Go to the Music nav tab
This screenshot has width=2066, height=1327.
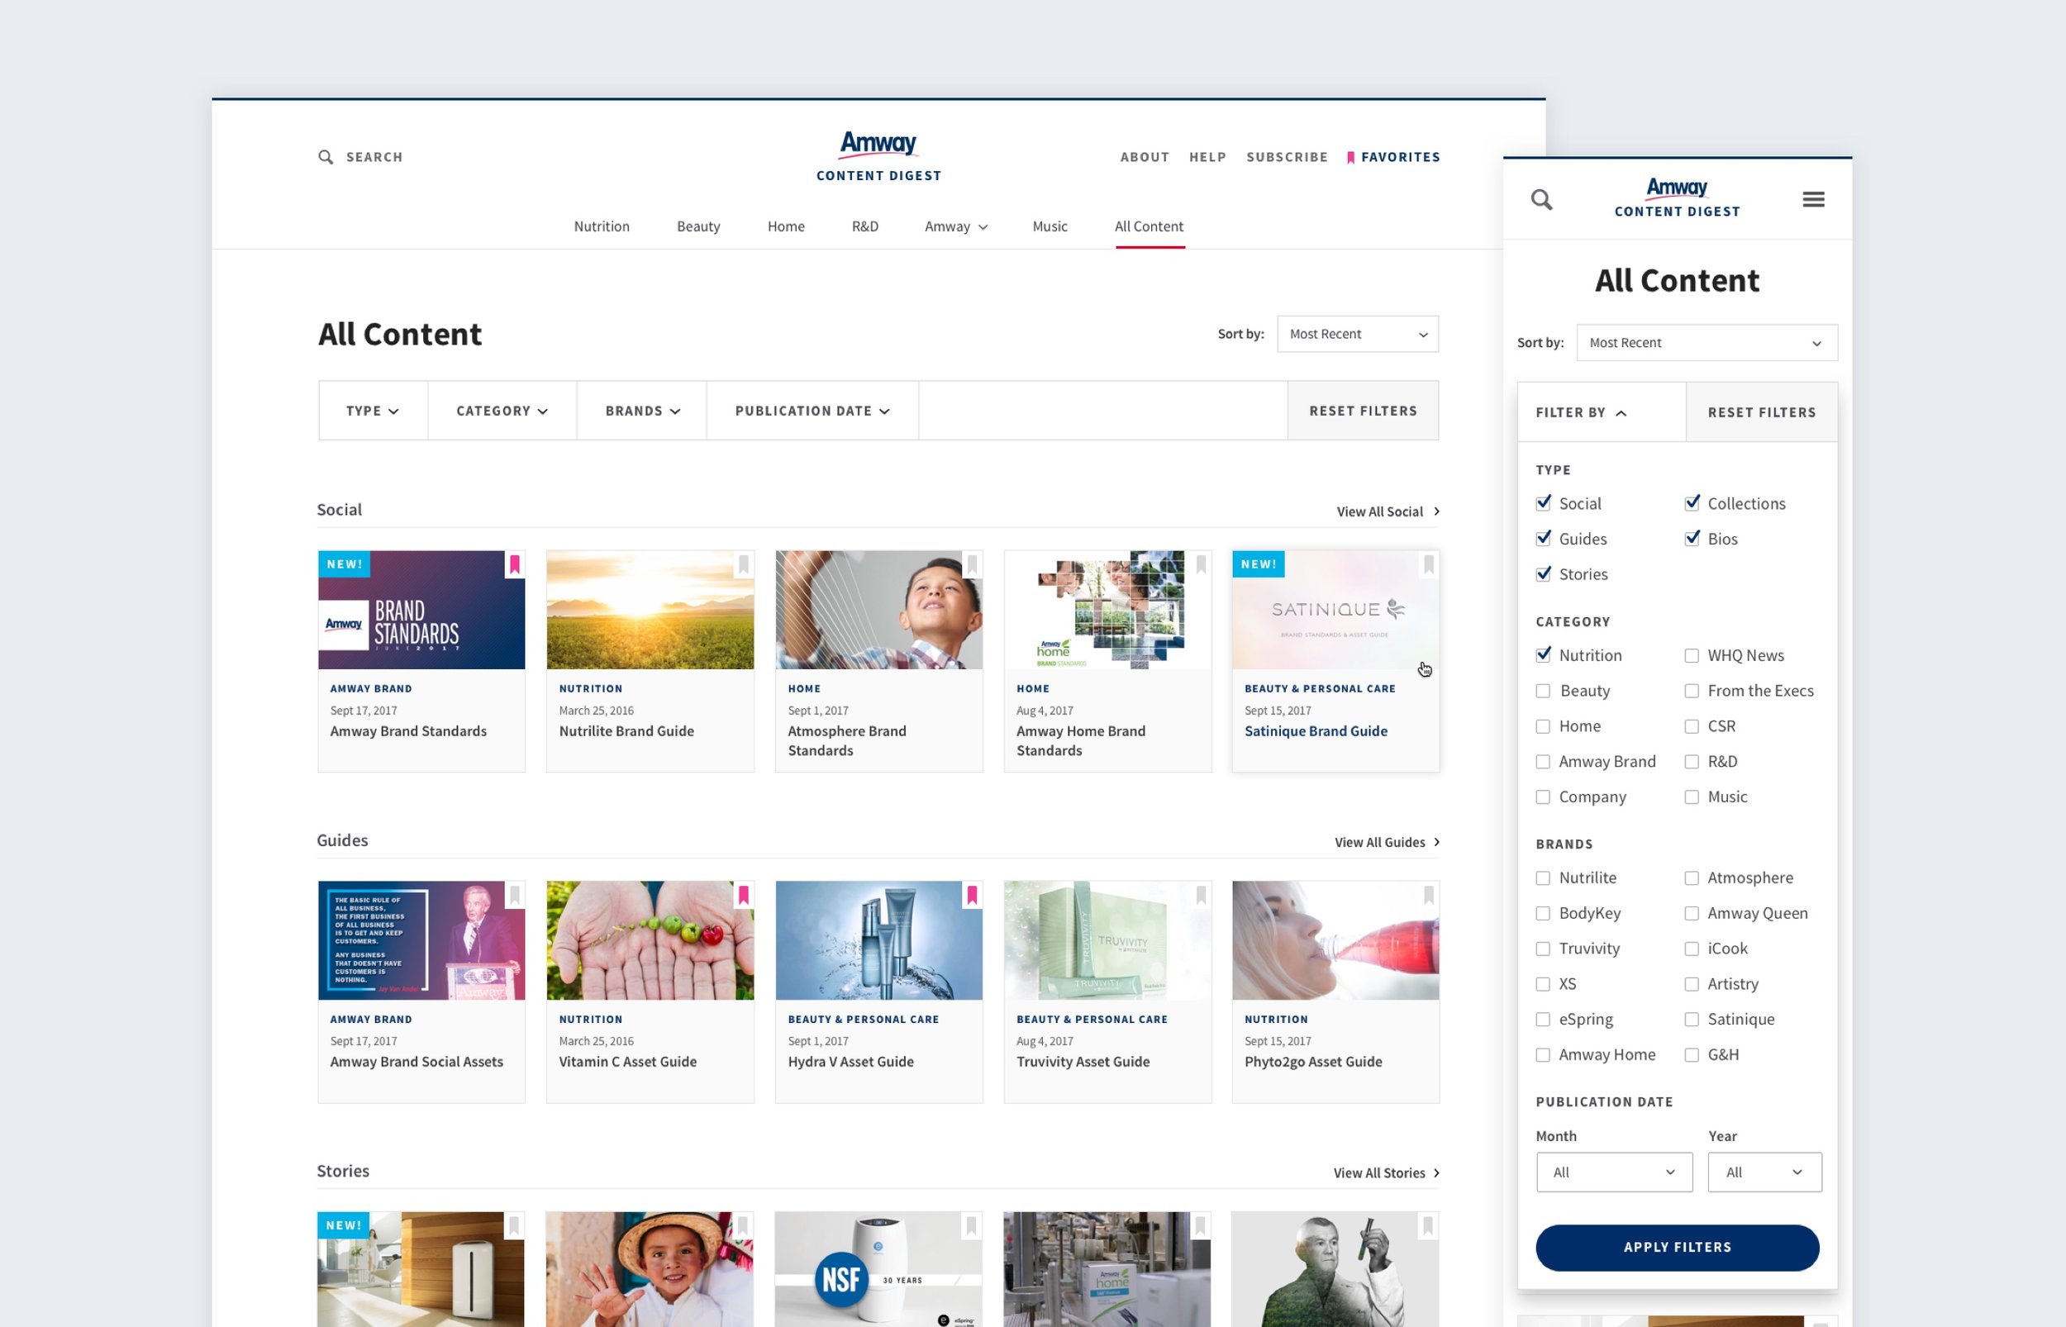[x=1050, y=226]
